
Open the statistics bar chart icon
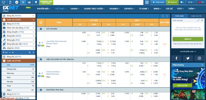click(x=29, y=2)
